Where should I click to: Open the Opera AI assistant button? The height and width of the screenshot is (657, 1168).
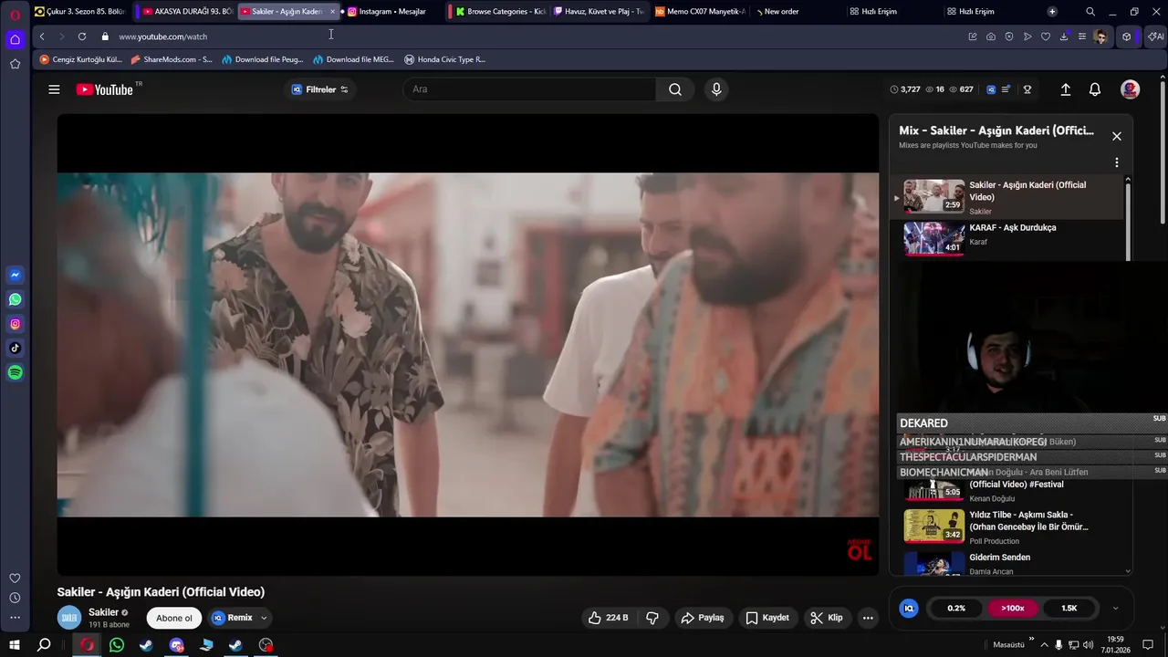coord(1156,36)
